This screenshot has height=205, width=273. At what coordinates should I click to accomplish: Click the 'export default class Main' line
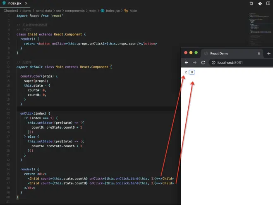tap(65, 67)
